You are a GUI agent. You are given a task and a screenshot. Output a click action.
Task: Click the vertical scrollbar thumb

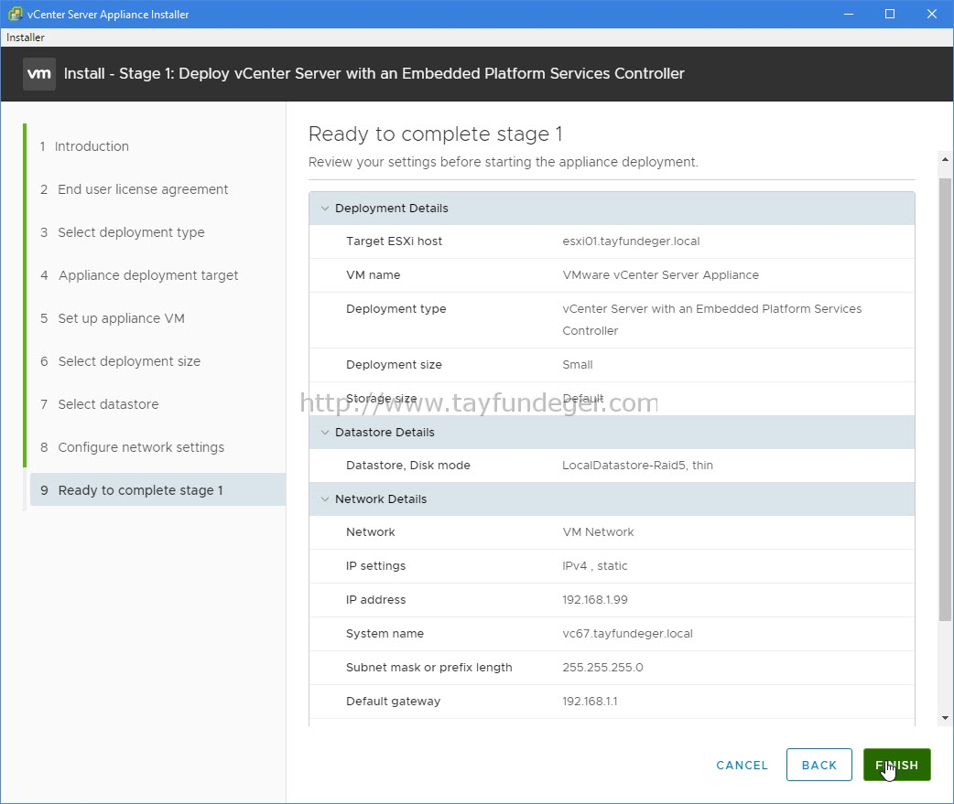click(945, 400)
